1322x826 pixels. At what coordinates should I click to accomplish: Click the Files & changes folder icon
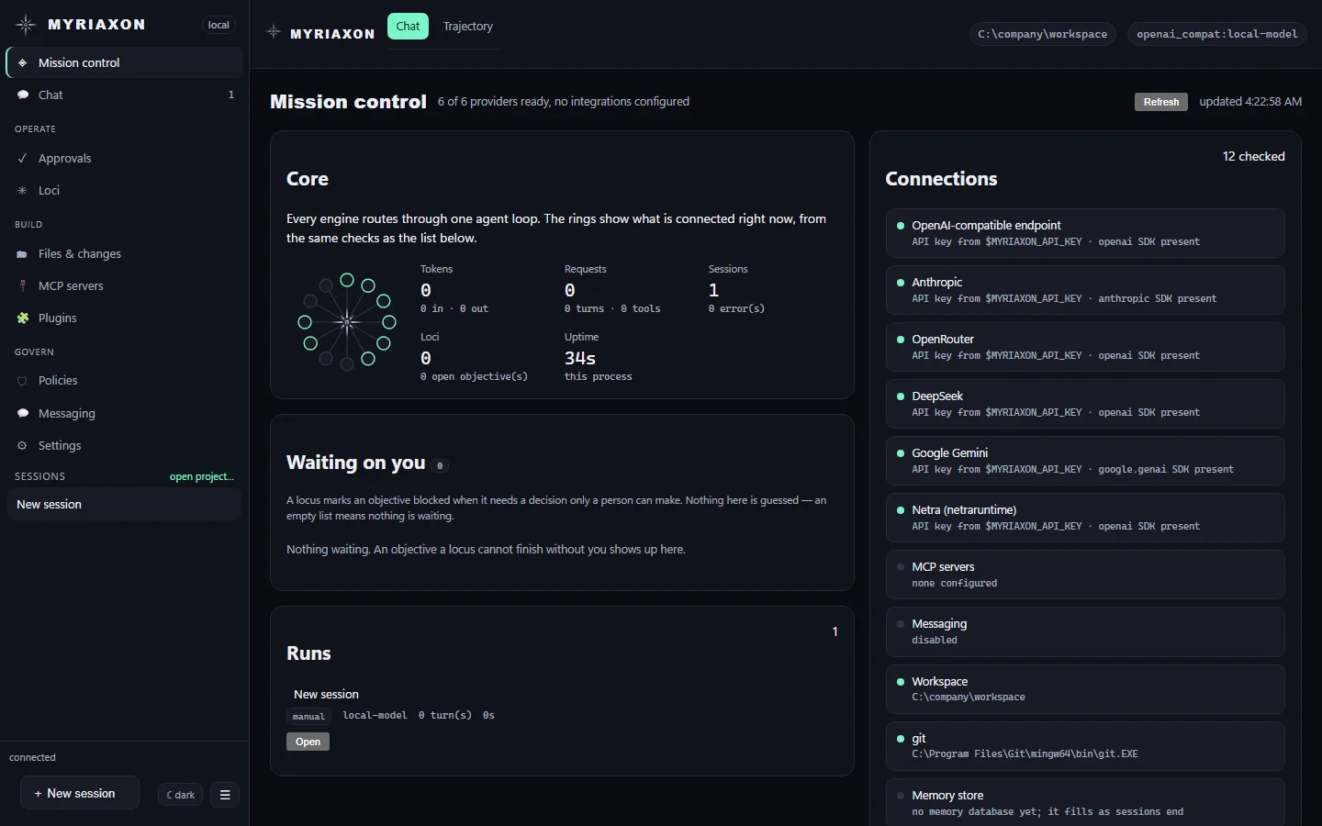[23, 253]
